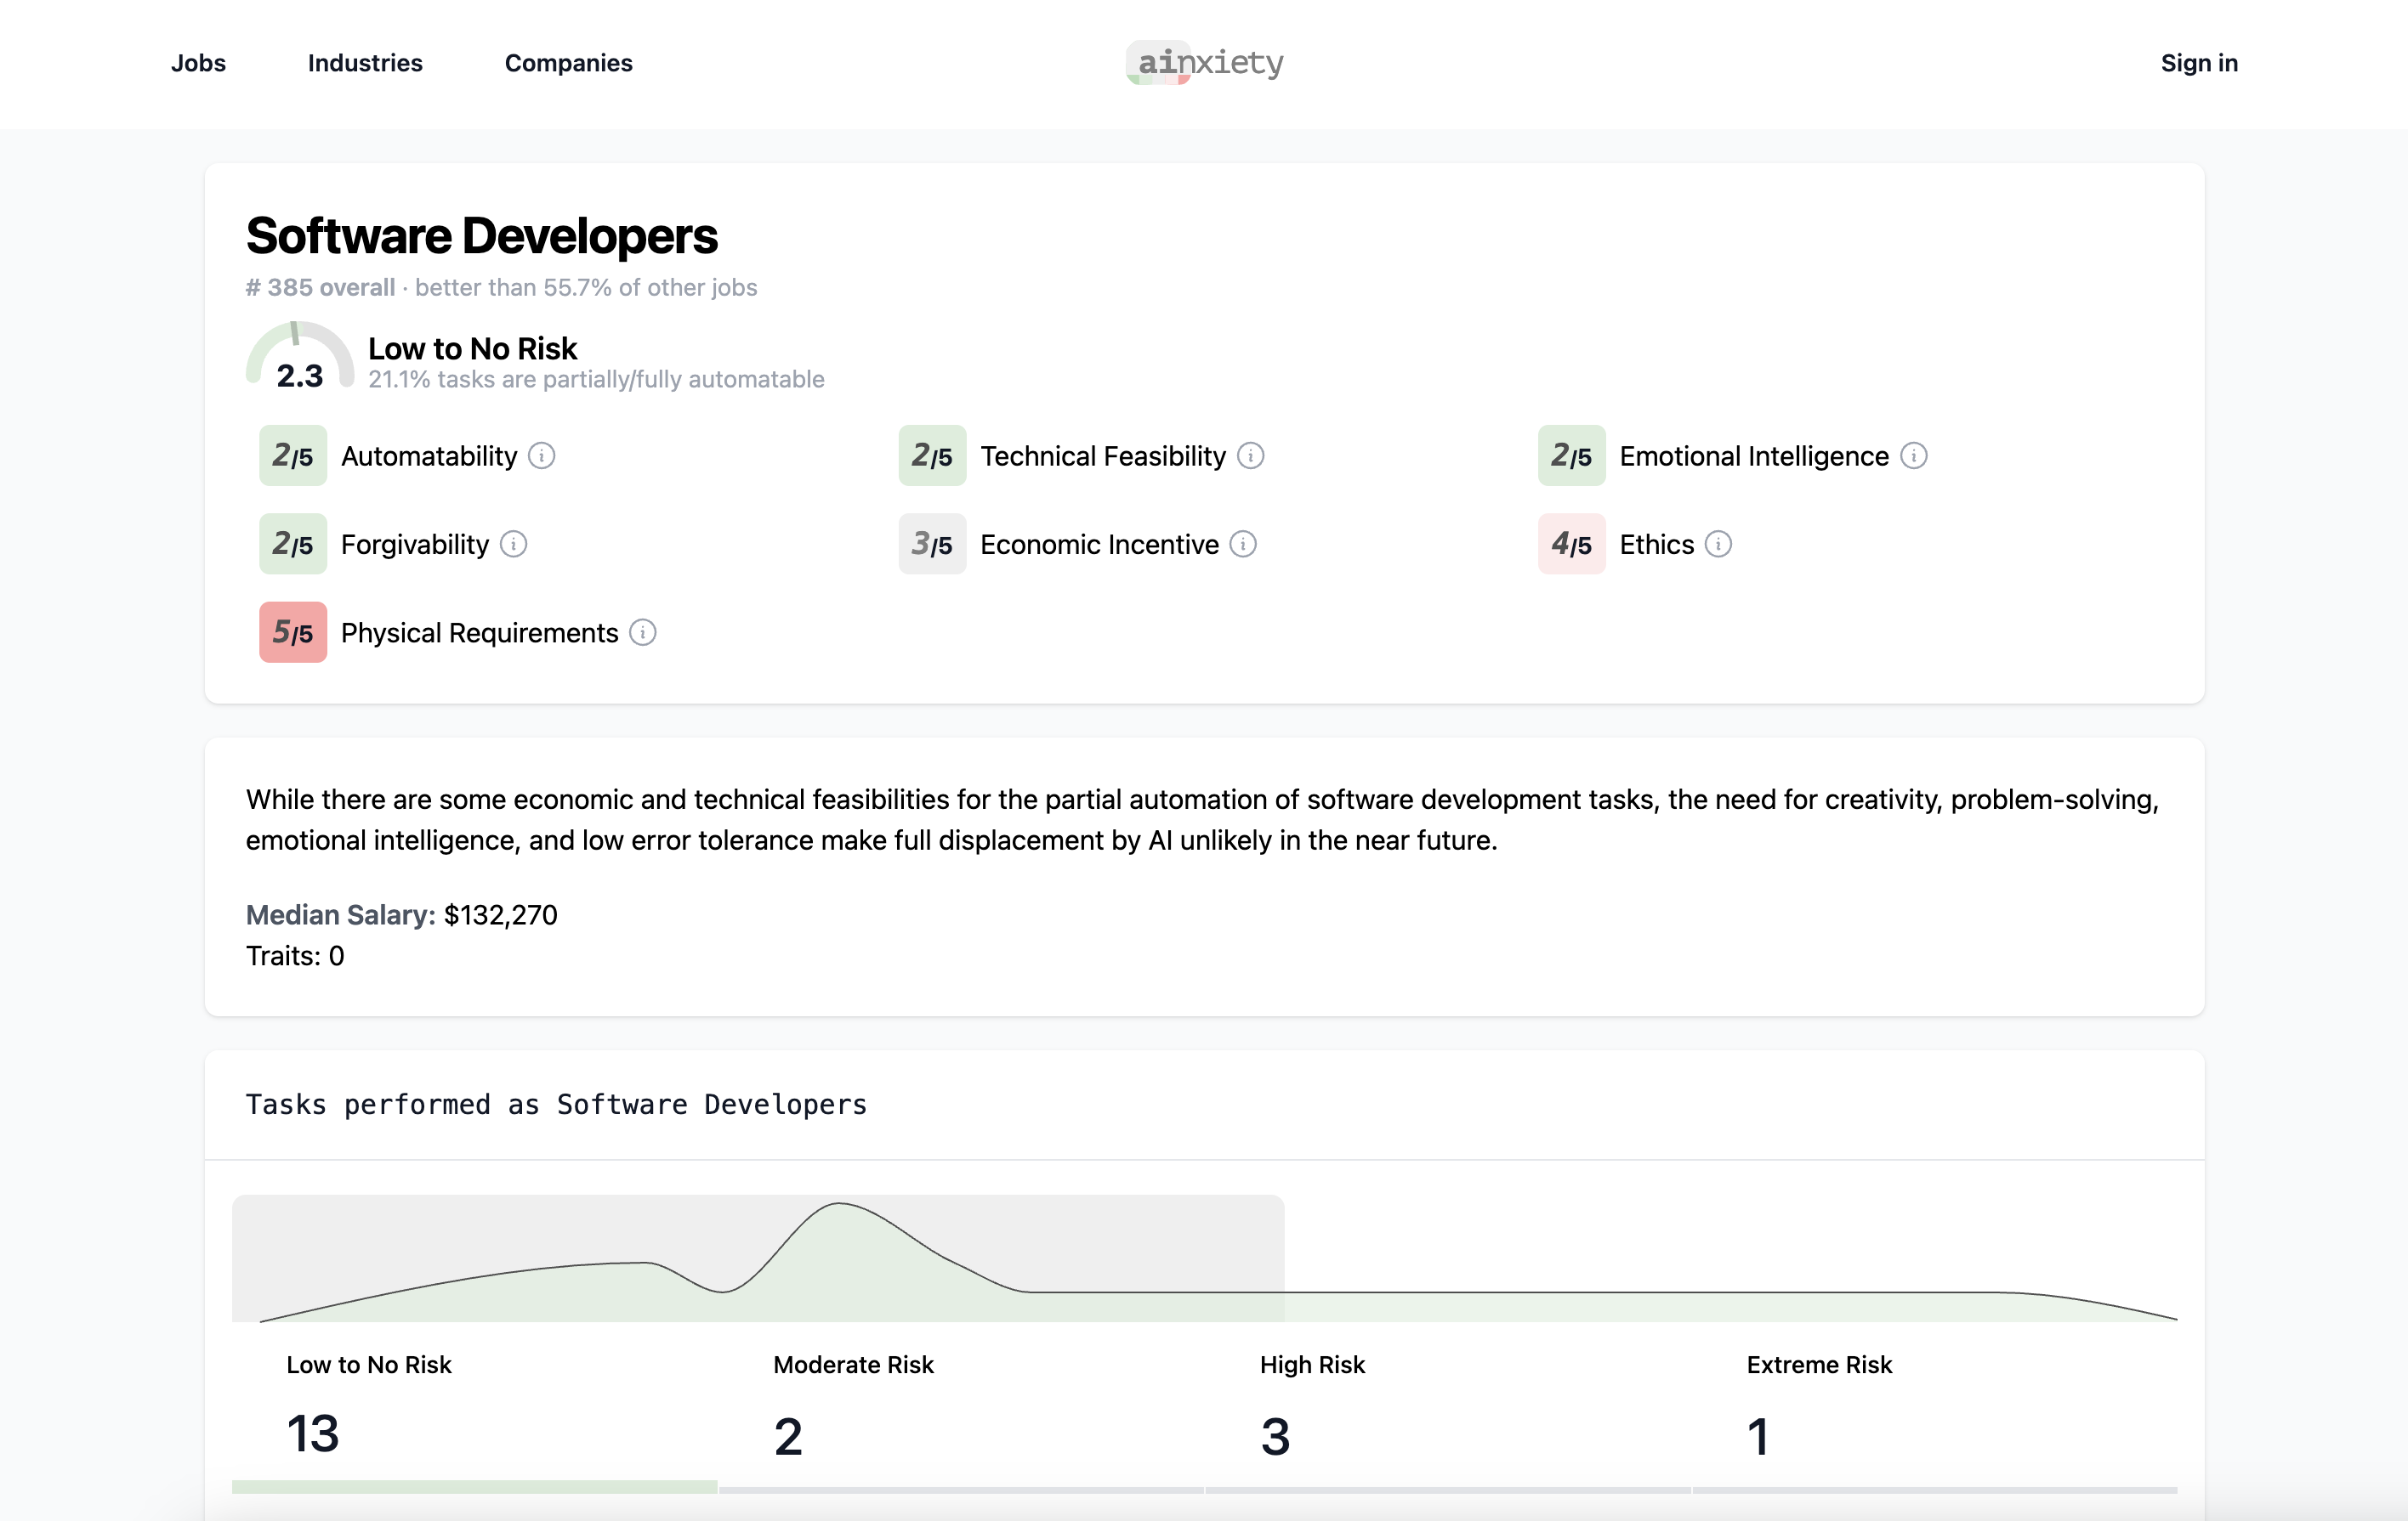
Task: Open the Emotional Intelligence info icon
Action: coord(1913,455)
